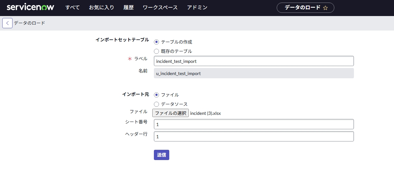Open the すべて menu
394x187 pixels.
[x=72, y=7]
